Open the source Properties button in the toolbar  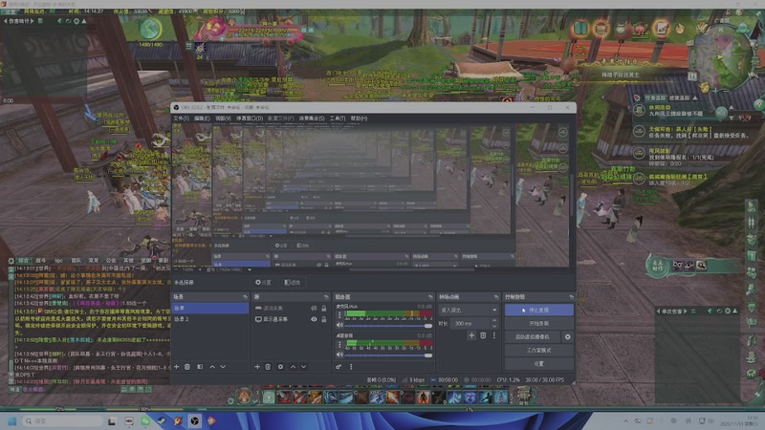pyautogui.click(x=264, y=282)
